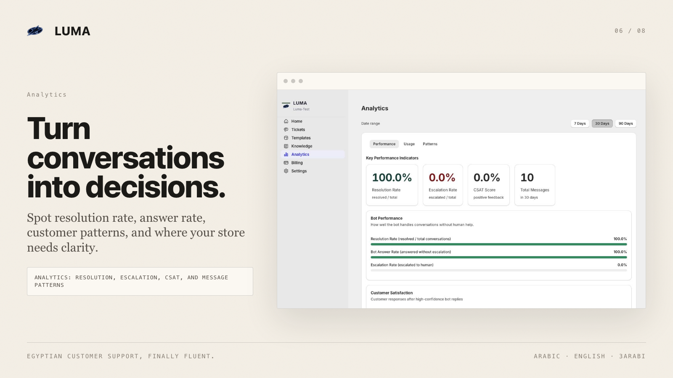Click the "Key Performance Indicators" heading
The width and height of the screenshot is (673, 378).
pyautogui.click(x=392, y=158)
